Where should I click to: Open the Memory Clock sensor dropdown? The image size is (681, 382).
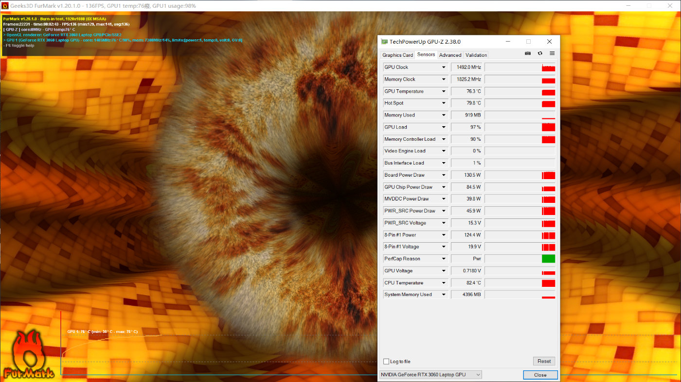click(444, 79)
